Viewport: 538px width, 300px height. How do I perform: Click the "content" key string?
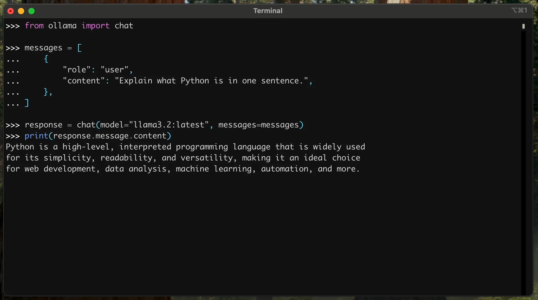pos(84,81)
